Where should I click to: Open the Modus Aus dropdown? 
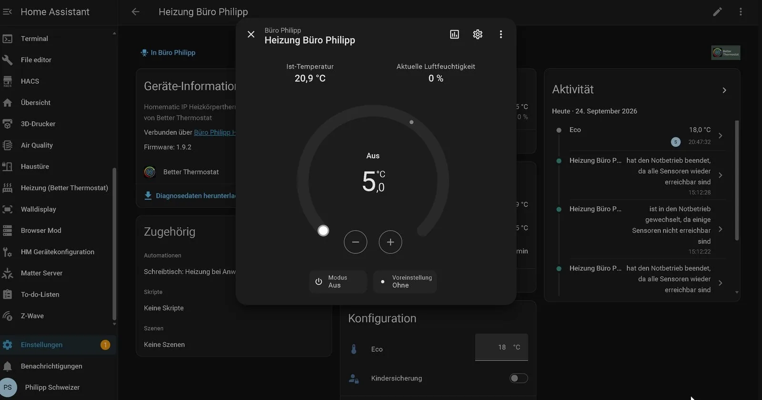[338, 281]
